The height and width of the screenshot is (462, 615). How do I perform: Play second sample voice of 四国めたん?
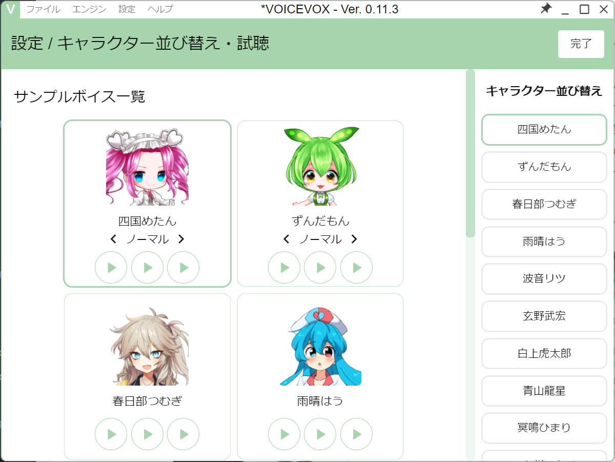[148, 268]
